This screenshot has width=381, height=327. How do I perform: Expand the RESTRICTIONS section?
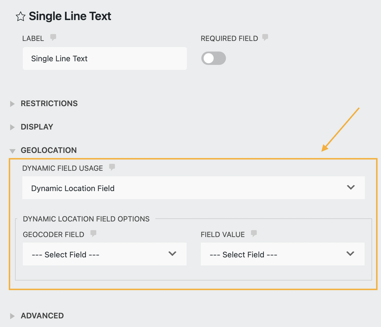pos(49,103)
